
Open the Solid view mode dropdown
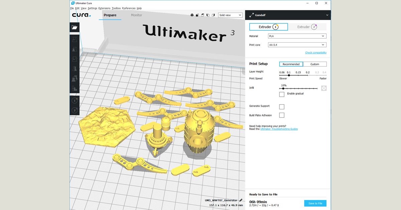coord(230,15)
